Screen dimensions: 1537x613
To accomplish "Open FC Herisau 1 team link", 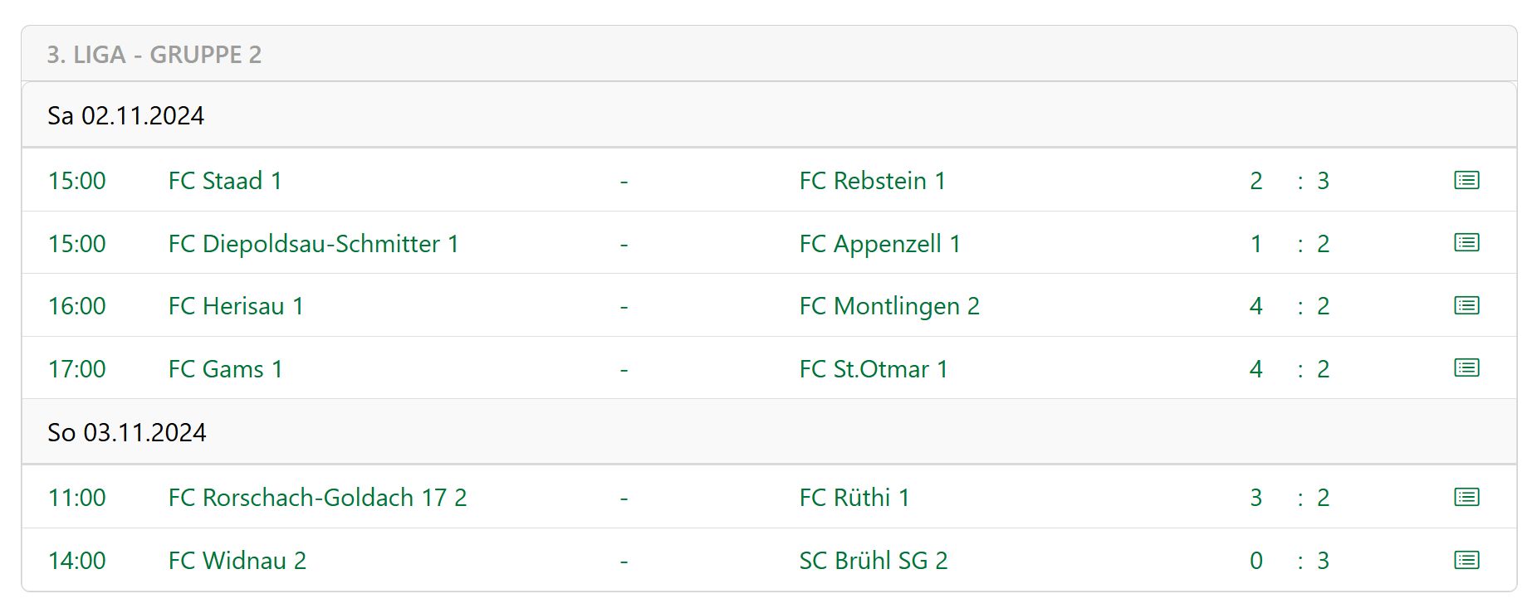I will [x=236, y=306].
